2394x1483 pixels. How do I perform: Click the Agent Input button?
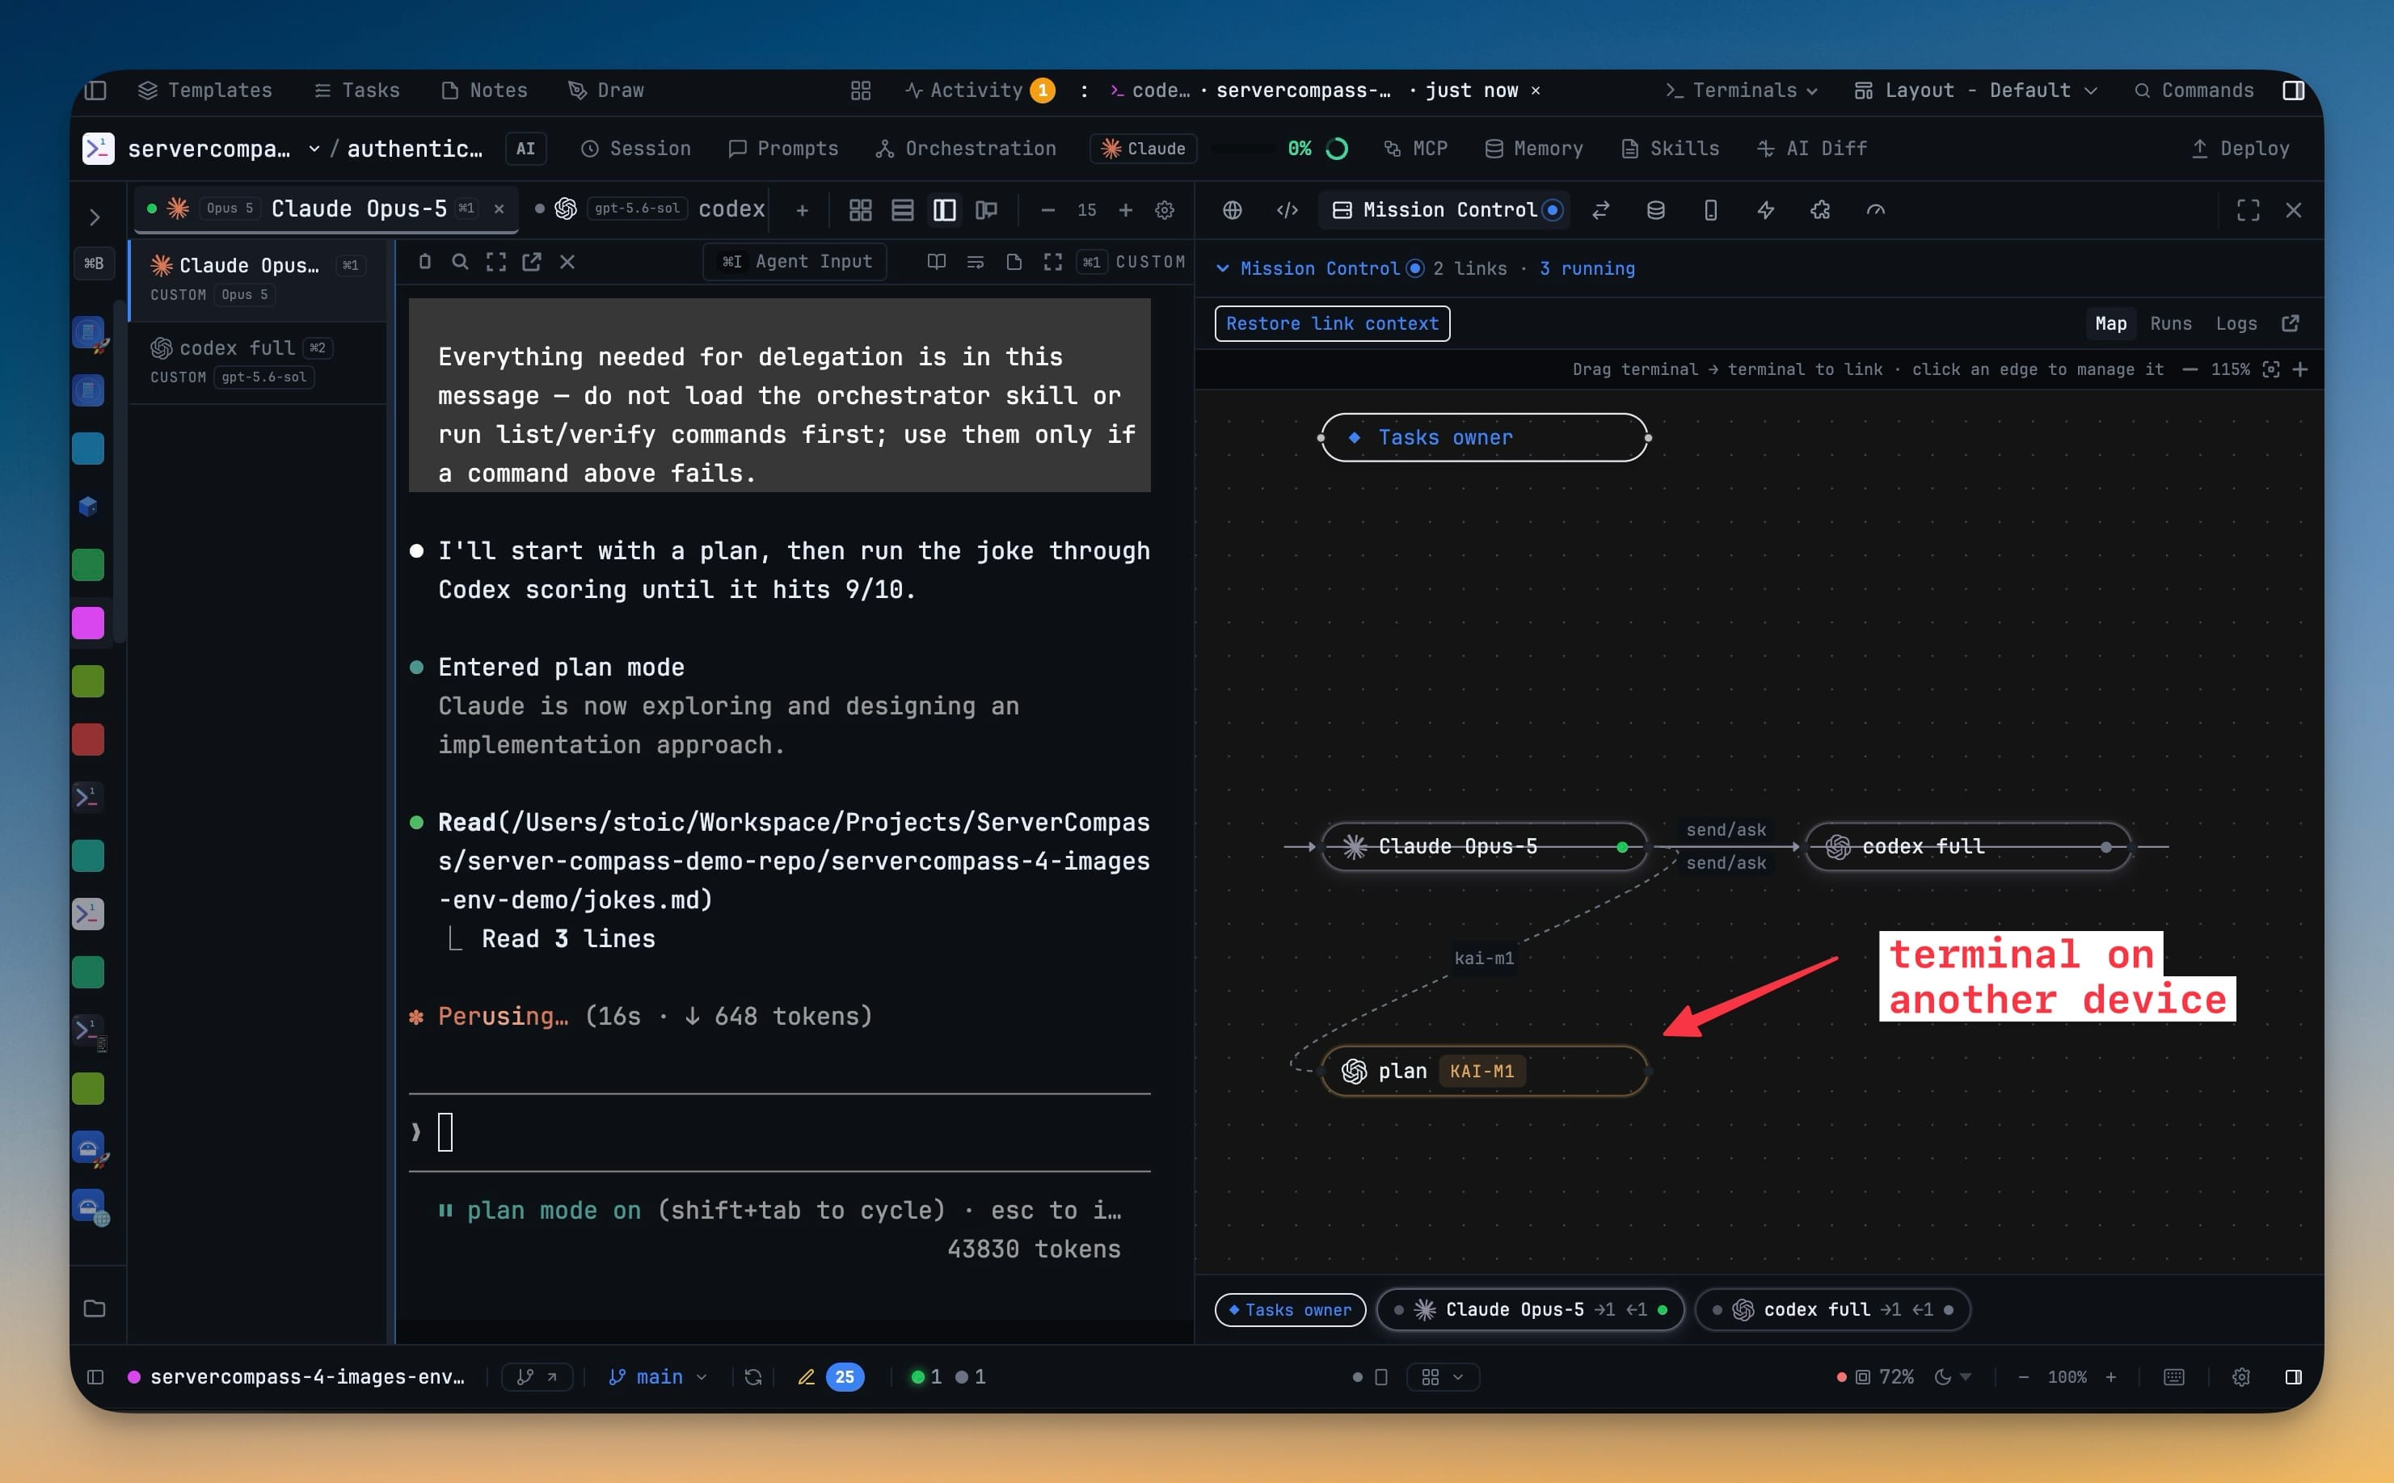click(795, 262)
